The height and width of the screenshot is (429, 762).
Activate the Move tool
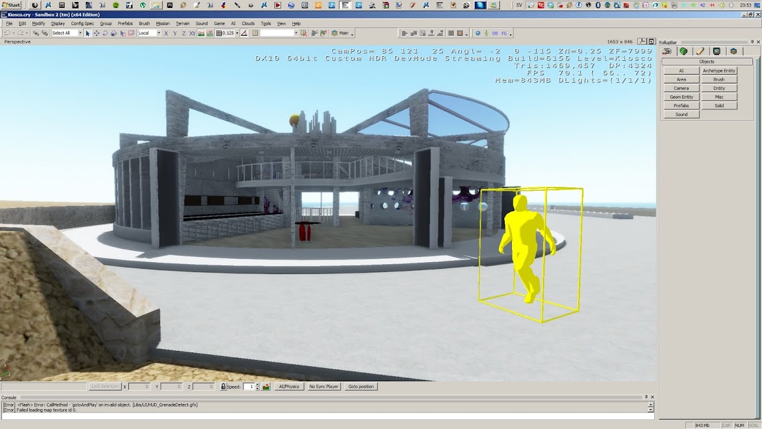96,33
